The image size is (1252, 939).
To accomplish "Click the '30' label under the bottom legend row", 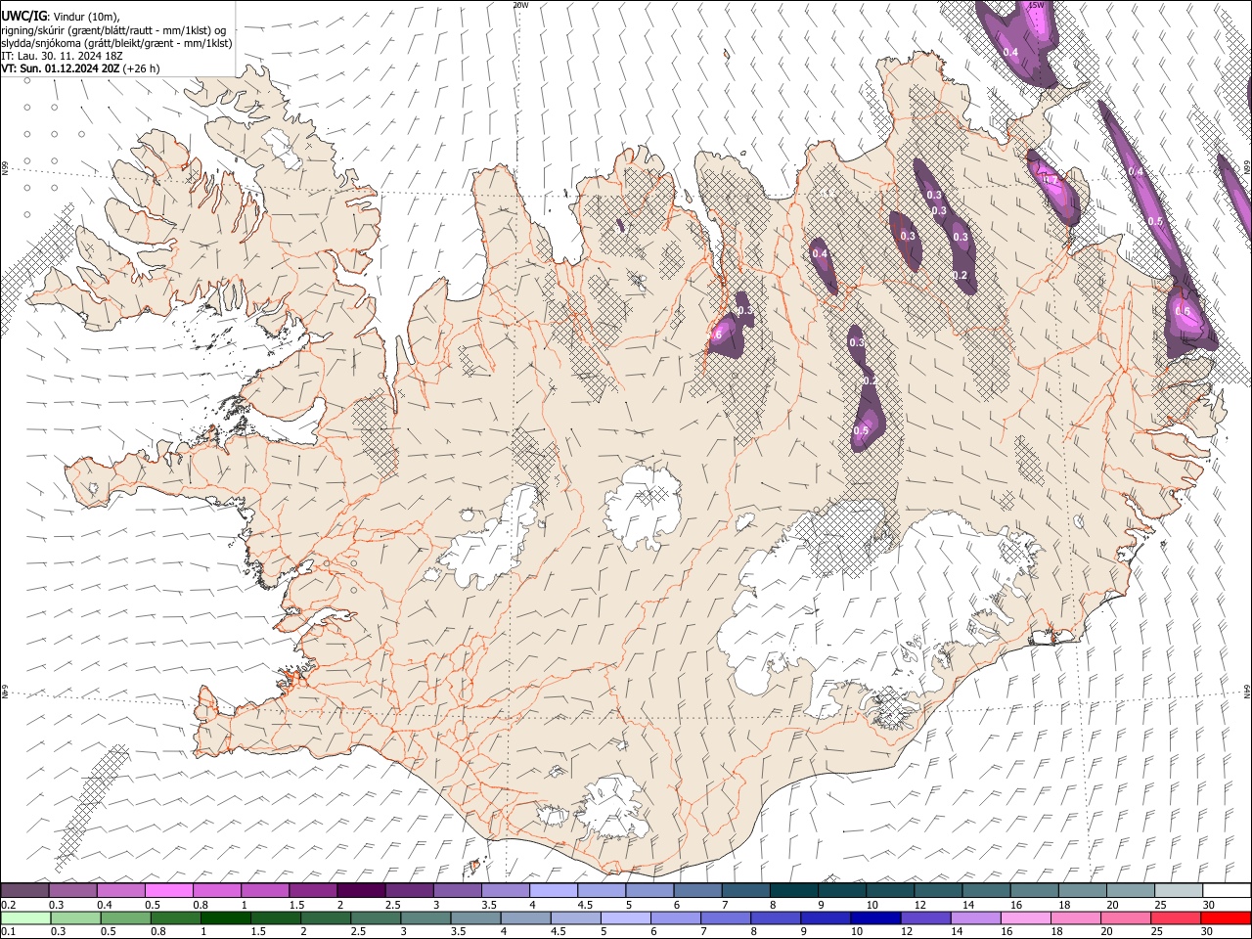I will point(1206,932).
